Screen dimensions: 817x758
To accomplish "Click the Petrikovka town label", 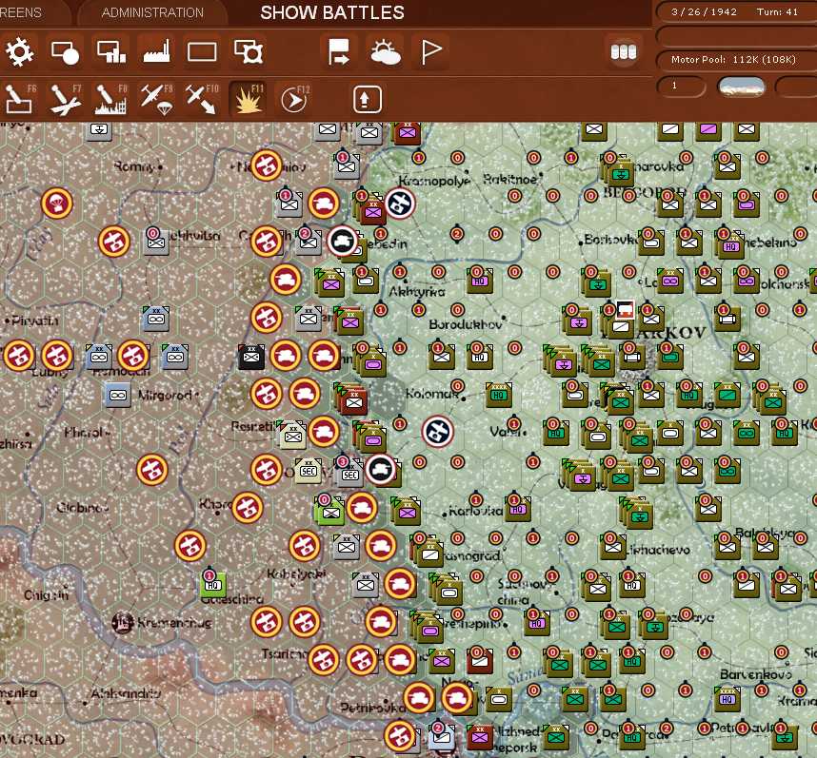I will pyautogui.click(x=373, y=708).
